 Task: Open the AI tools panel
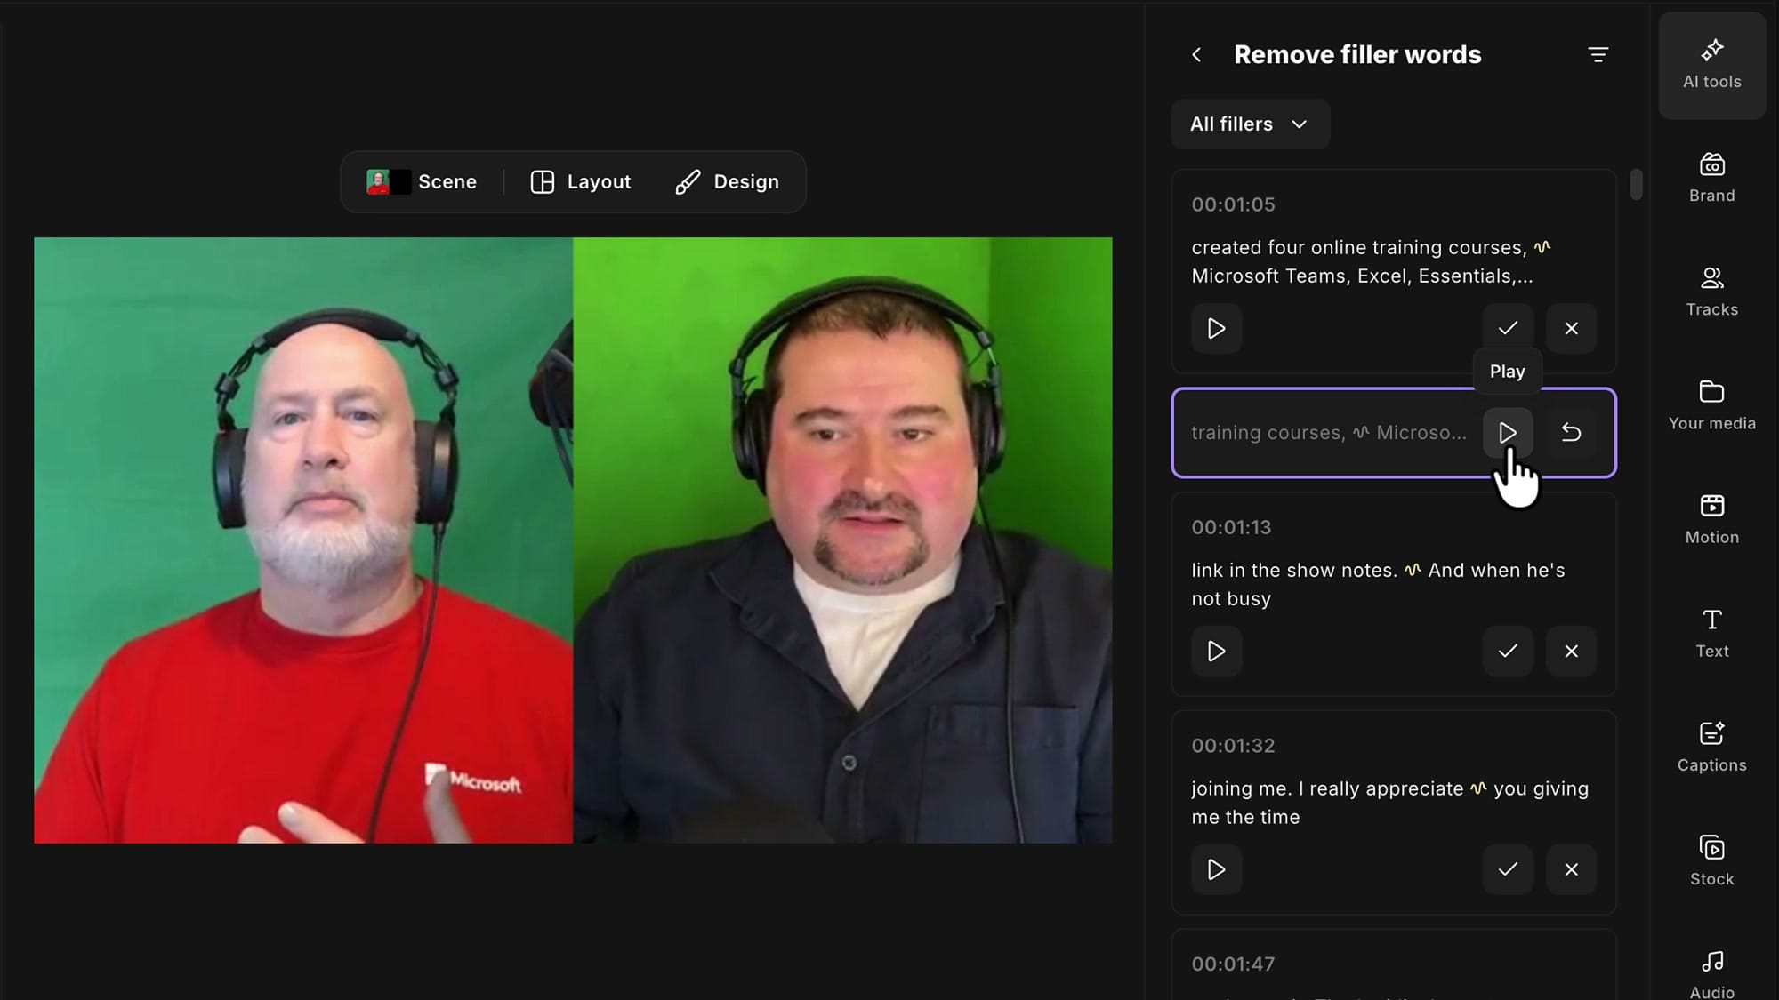(x=1711, y=65)
